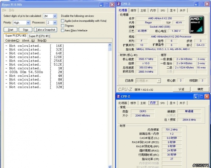Switch to Super PI [CPU #1] tab
The height and width of the screenshot is (168, 211).
pos(39,36)
